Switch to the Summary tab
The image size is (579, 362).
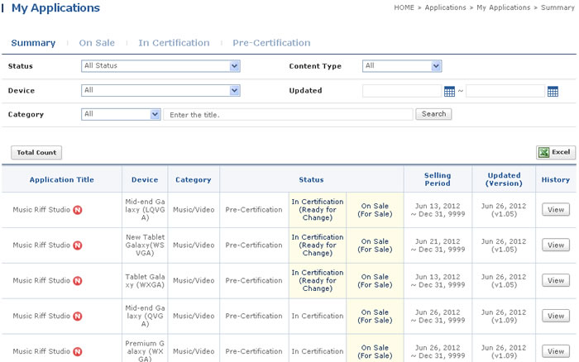pyautogui.click(x=33, y=43)
